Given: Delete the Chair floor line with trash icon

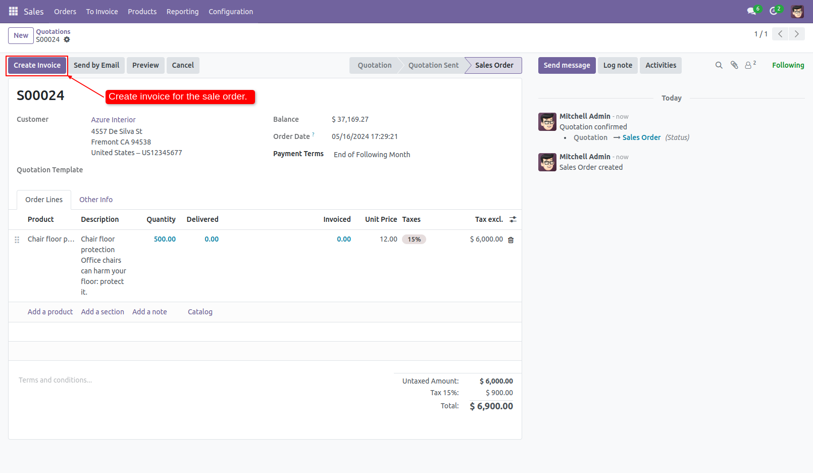Looking at the screenshot, I should coord(511,240).
